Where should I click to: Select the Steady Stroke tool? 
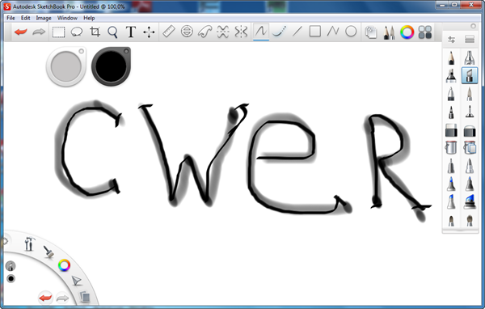[x=279, y=32]
